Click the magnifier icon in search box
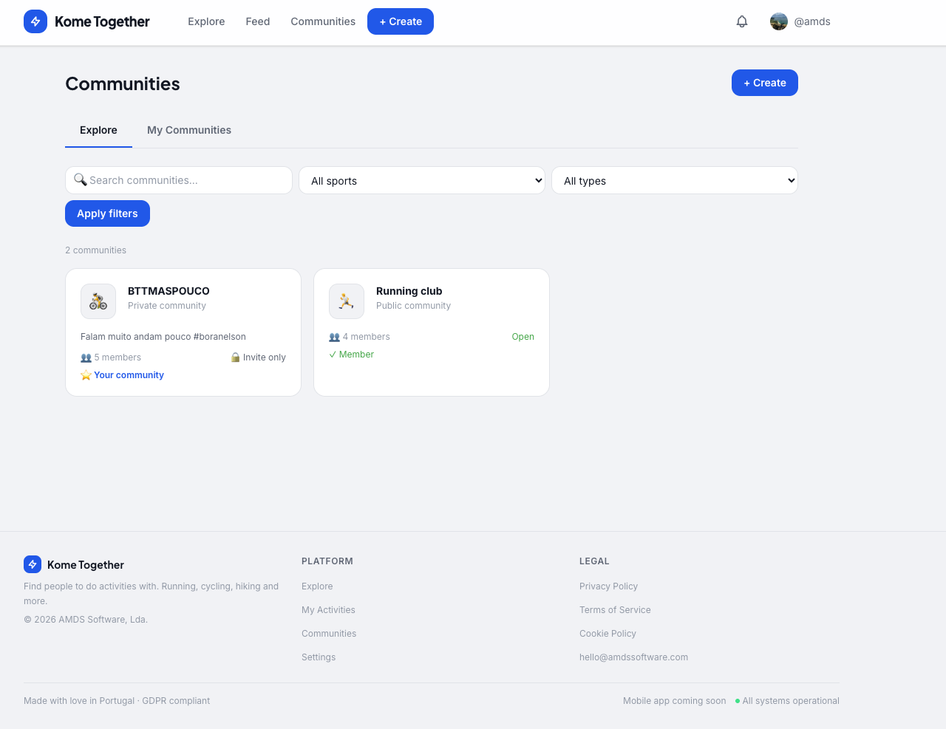Viewport: 946px width, 729px height. (81, 179)
